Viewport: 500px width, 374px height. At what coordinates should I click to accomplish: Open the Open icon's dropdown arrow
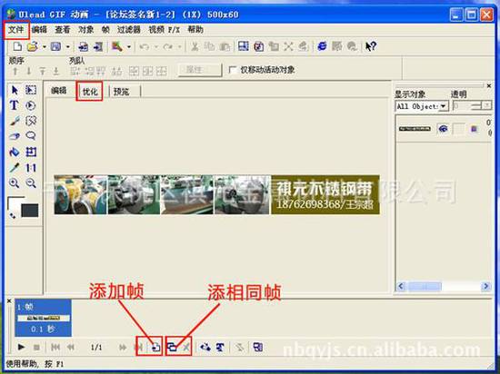[44, 47]
